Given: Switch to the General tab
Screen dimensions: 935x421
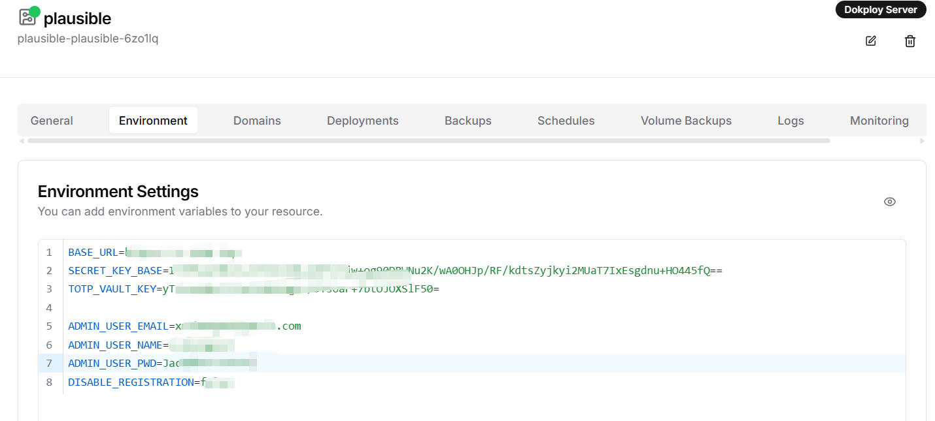Looking at the screenshot, I should [52, 121].
